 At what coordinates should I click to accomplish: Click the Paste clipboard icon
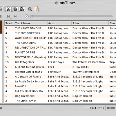click(22, 9)
